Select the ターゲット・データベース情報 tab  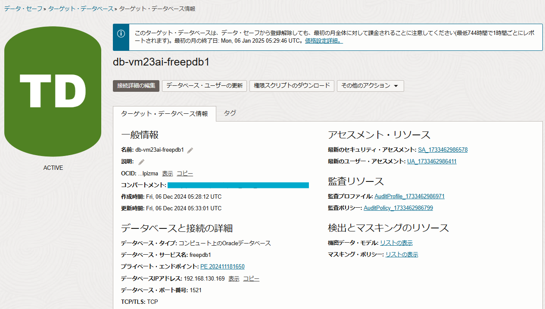click(164, 113)
